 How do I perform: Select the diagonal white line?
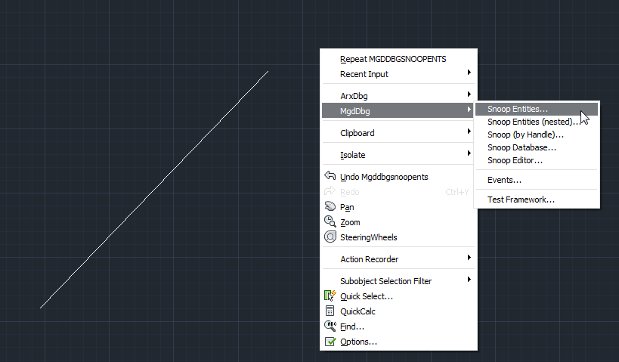(154, 190)
